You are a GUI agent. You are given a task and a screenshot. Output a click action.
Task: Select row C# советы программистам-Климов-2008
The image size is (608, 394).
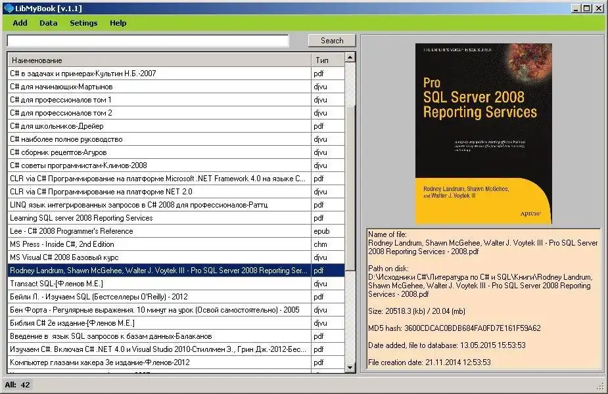click(176, 165)
